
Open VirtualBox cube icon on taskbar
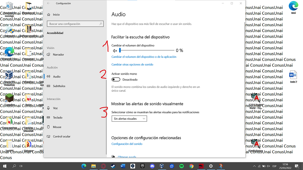[162, 166]
